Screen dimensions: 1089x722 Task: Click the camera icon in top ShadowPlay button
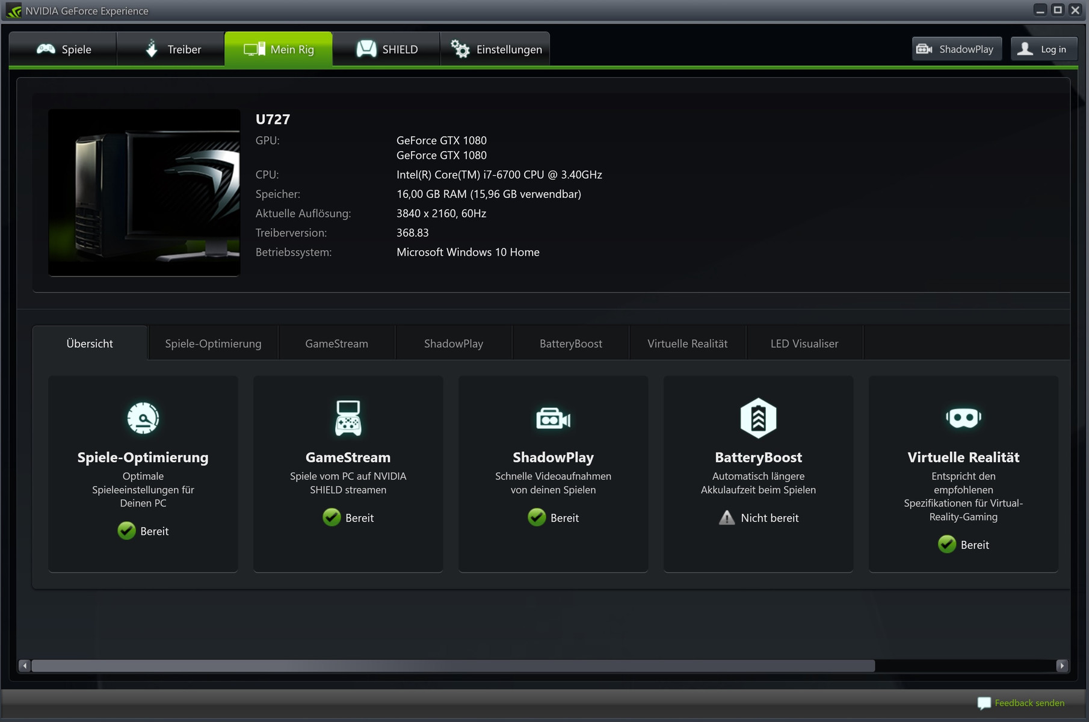924,49
